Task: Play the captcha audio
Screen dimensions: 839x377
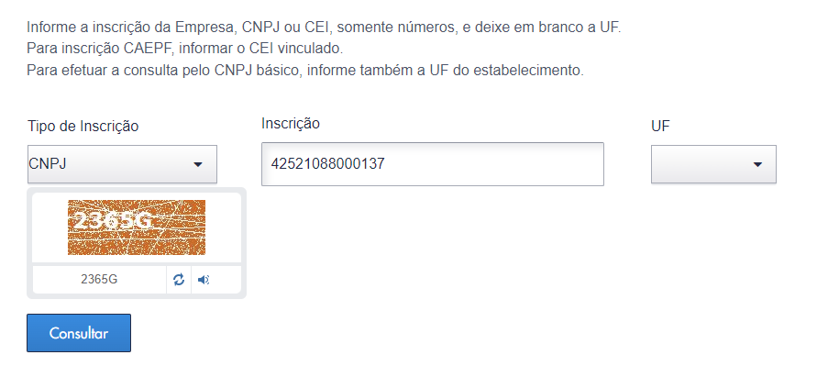Action: tap(204, 280)
